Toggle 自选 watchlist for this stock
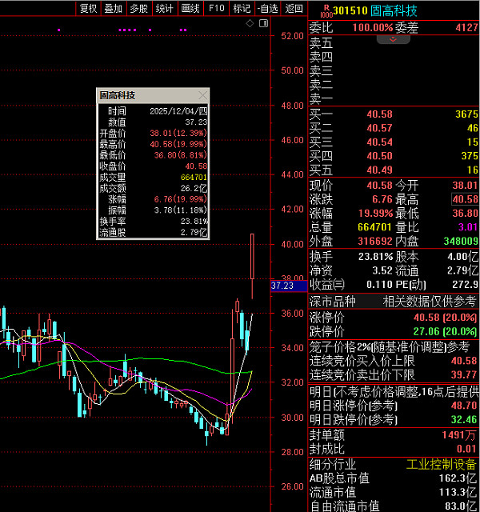480x512 pixels. (x=267, y=8)
